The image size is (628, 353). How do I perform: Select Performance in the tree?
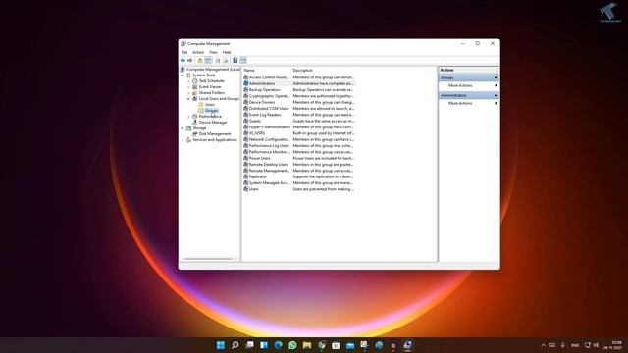click(210, 117)
